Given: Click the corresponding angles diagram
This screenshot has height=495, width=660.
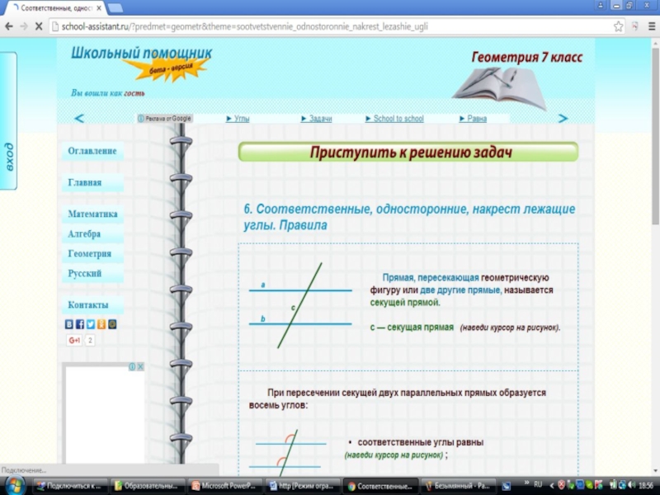Looking at the screenshot, I should click(290, 453).
